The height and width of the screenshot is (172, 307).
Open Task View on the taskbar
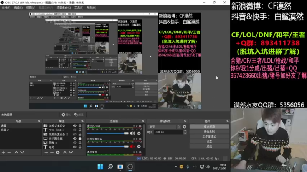click(120, 167)
